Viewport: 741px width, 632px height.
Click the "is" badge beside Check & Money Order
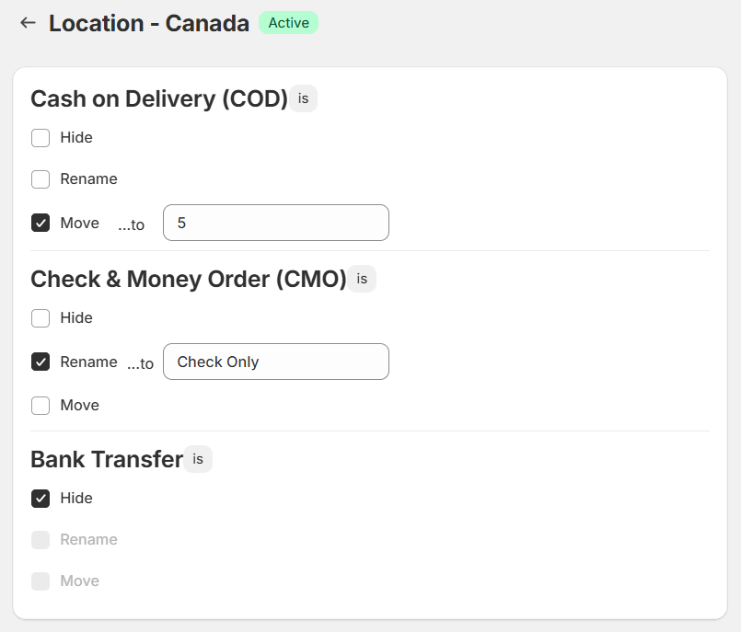click(362, 279)
